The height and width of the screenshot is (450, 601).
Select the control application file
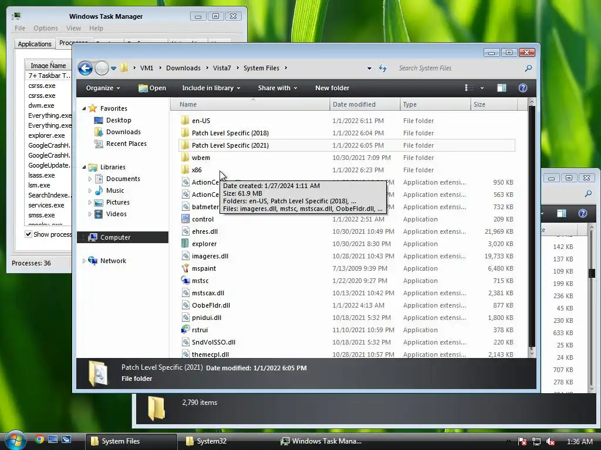(x=347, y=219)
